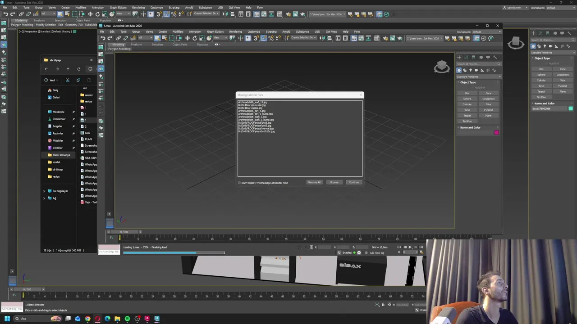Viewport: 577px width, 324px height.
Task: Select Shapes category in front Create panel
Action: pyautogui.click(x=465, y=70)
